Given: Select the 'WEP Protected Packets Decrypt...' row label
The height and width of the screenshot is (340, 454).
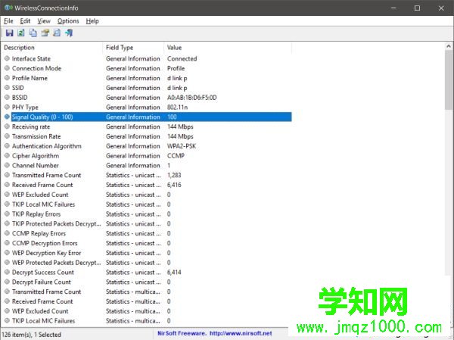Looking at the screenshot, I should (57, 263).
